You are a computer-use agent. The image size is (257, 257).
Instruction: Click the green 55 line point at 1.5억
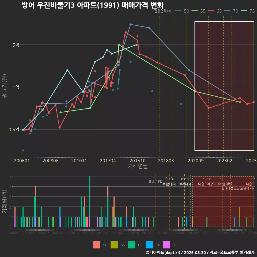click(x=119, y=45)
